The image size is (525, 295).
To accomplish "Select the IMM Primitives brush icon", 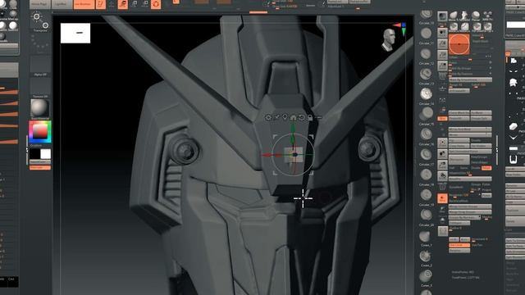I will (x=487, y=16).
